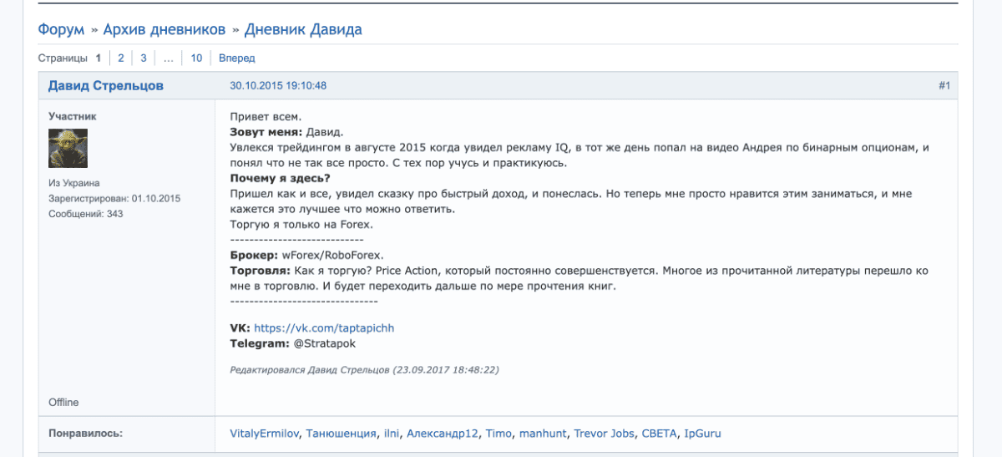Open the Форум breadcrumb link
1002x457 pixels.
pos(61,30)
